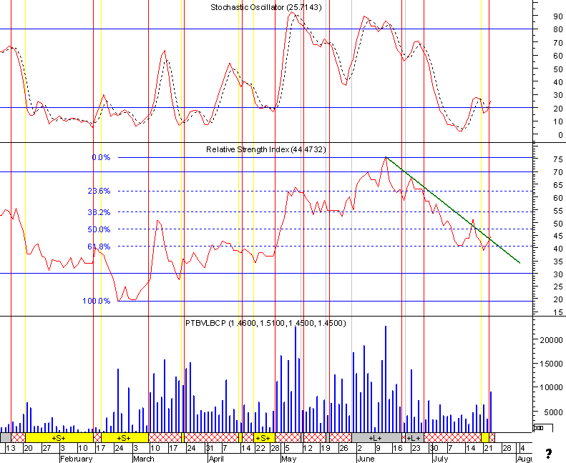This screenshot has width=566, height=463.
Task: Click the 35 value on the RSI axis
Action: 558,262
